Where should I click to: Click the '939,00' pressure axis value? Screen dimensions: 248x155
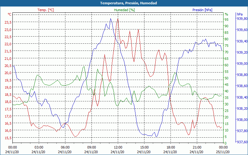[242, 64]
